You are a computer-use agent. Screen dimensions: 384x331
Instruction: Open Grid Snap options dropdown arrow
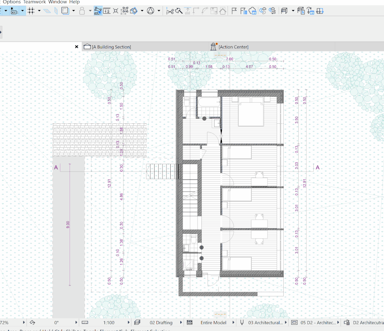tap(39, 11)
